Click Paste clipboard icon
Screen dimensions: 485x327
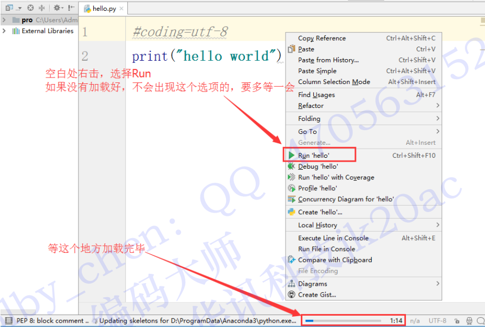click(292, 49)
